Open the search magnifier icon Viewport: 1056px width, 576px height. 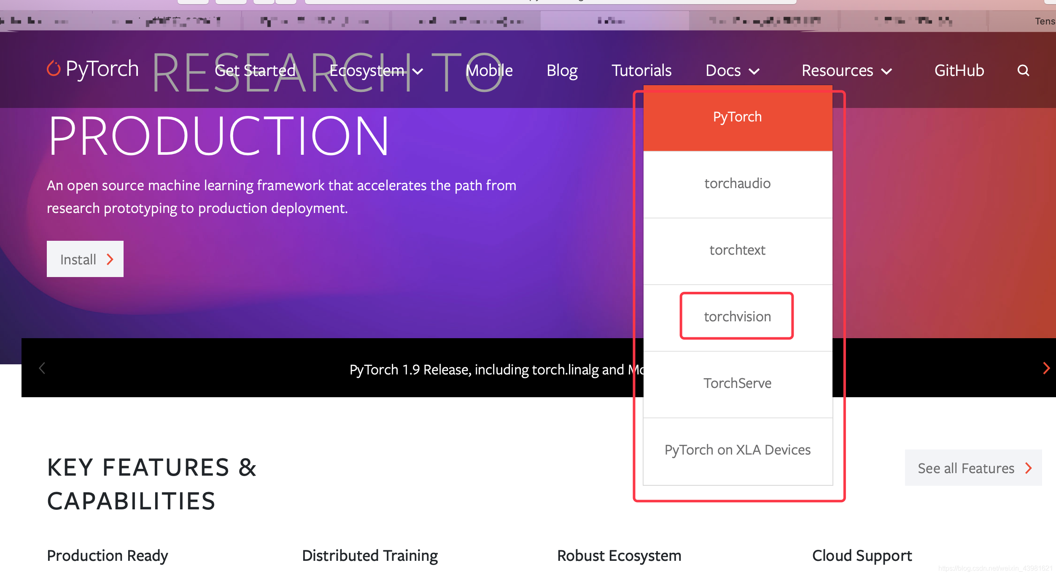tap(1023, 70)
